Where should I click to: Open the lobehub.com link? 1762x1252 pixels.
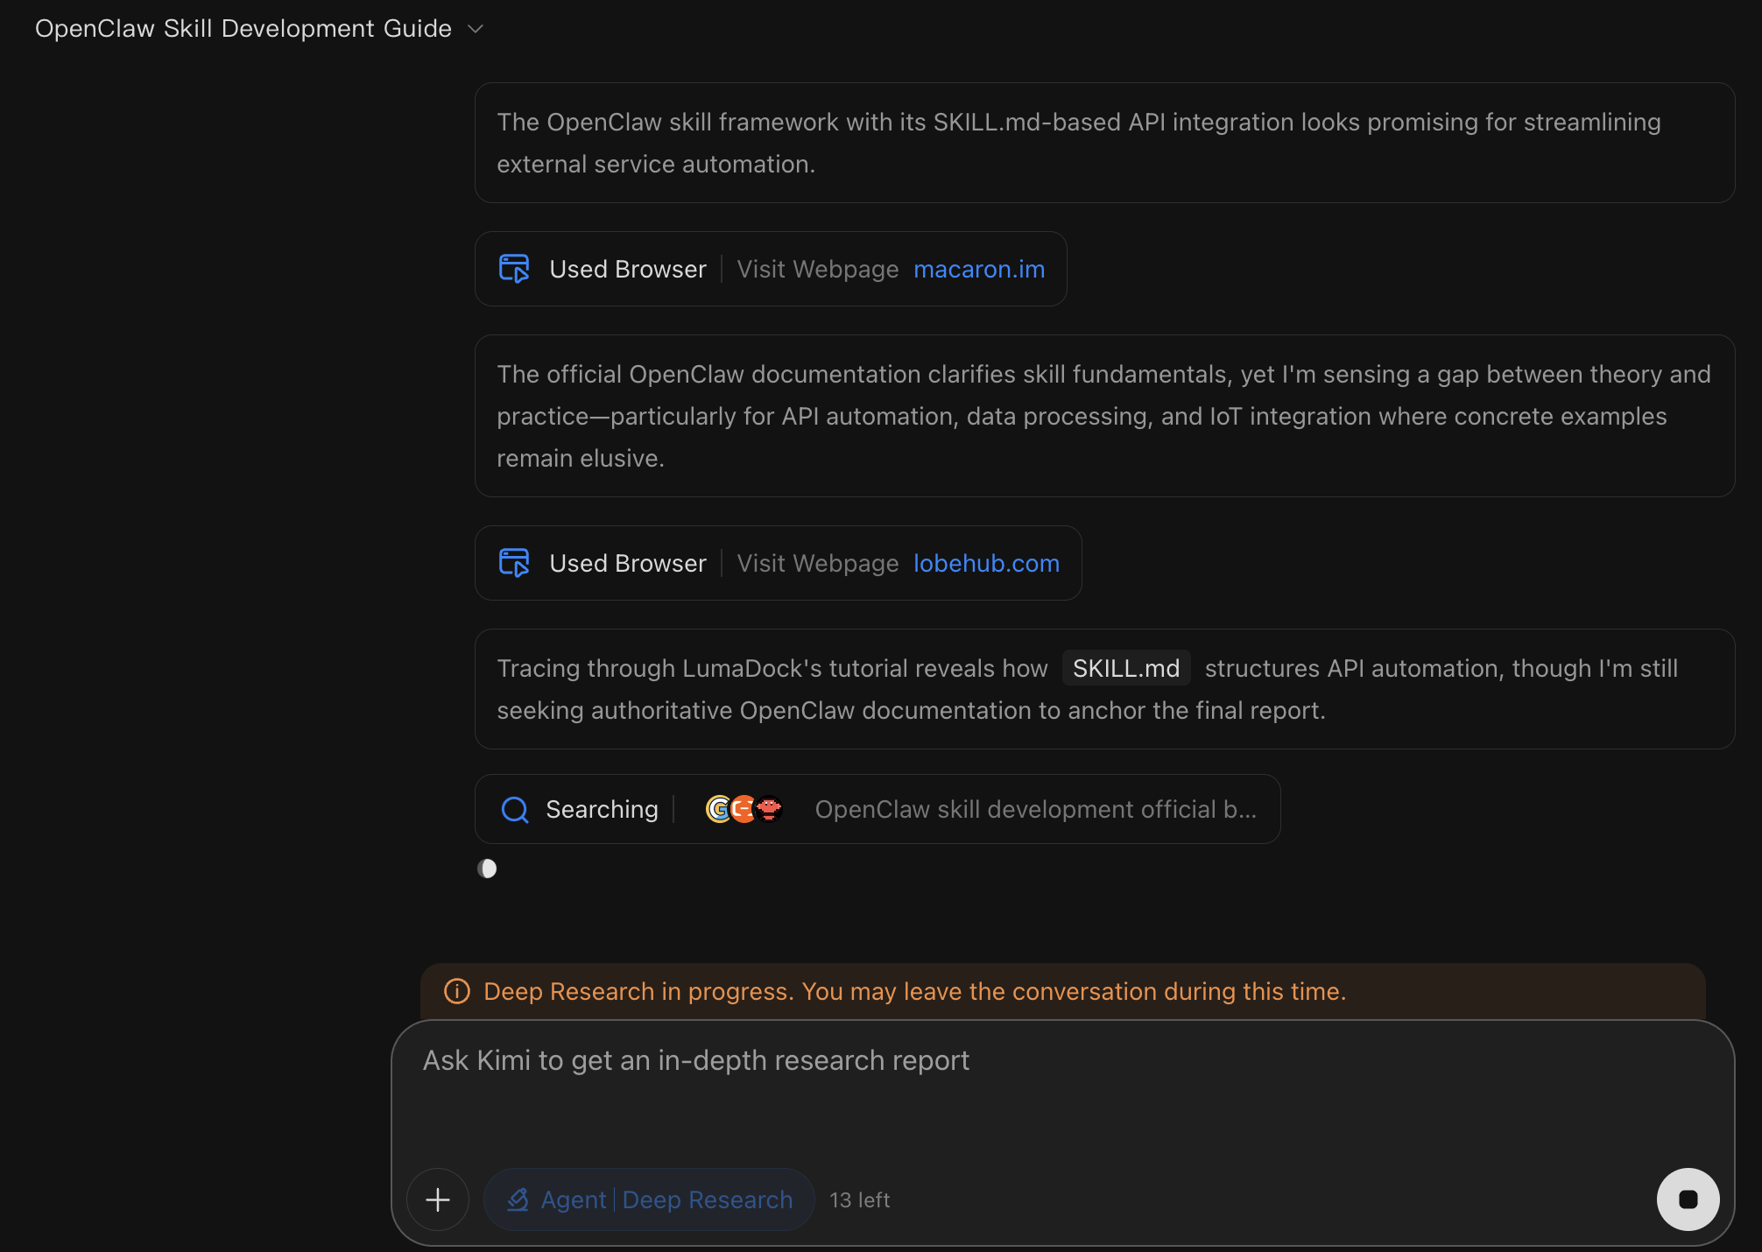[986, 564]
